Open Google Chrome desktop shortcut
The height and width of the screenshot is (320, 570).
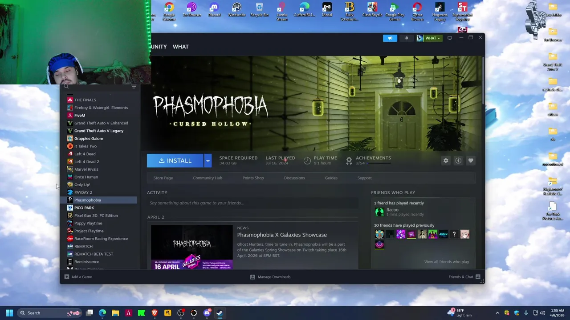pyautogui.click(x=169, y=12)
